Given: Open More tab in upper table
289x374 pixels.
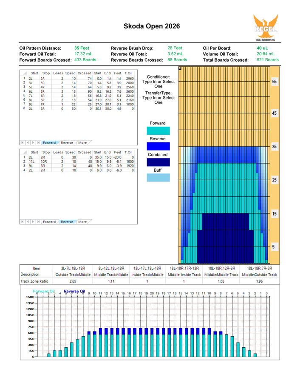Looking at the screenshot, I should pos(82,143).
